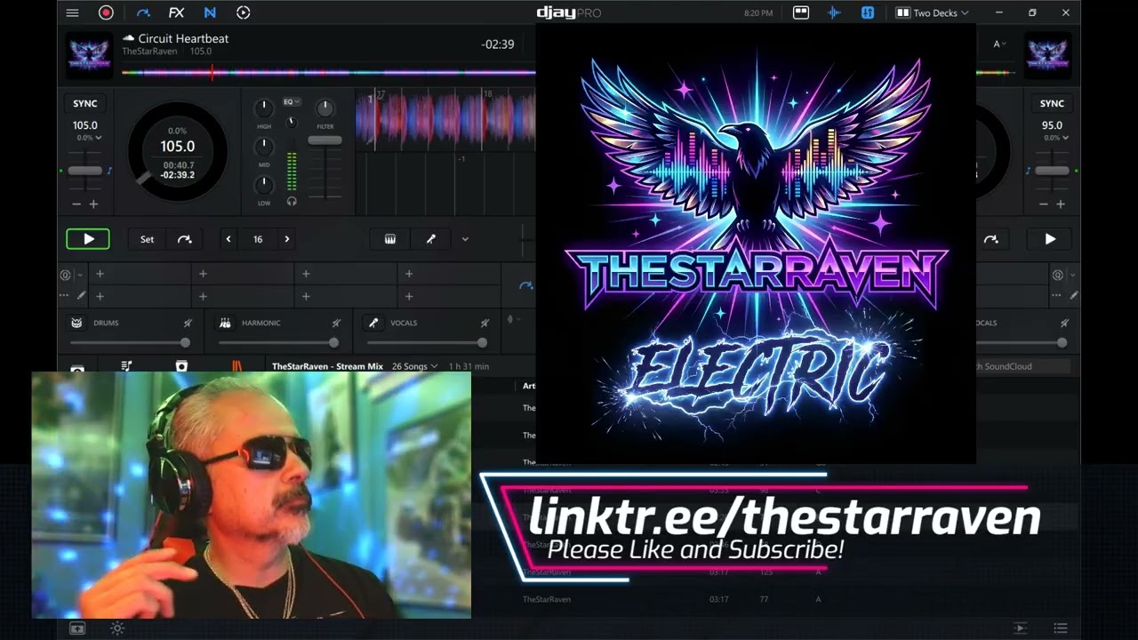Image resolution: width=1138 pixels, height=640 pixels.
Task: Open the Neural Mix speaker output dropdown
Action: [x=513, y=319]
